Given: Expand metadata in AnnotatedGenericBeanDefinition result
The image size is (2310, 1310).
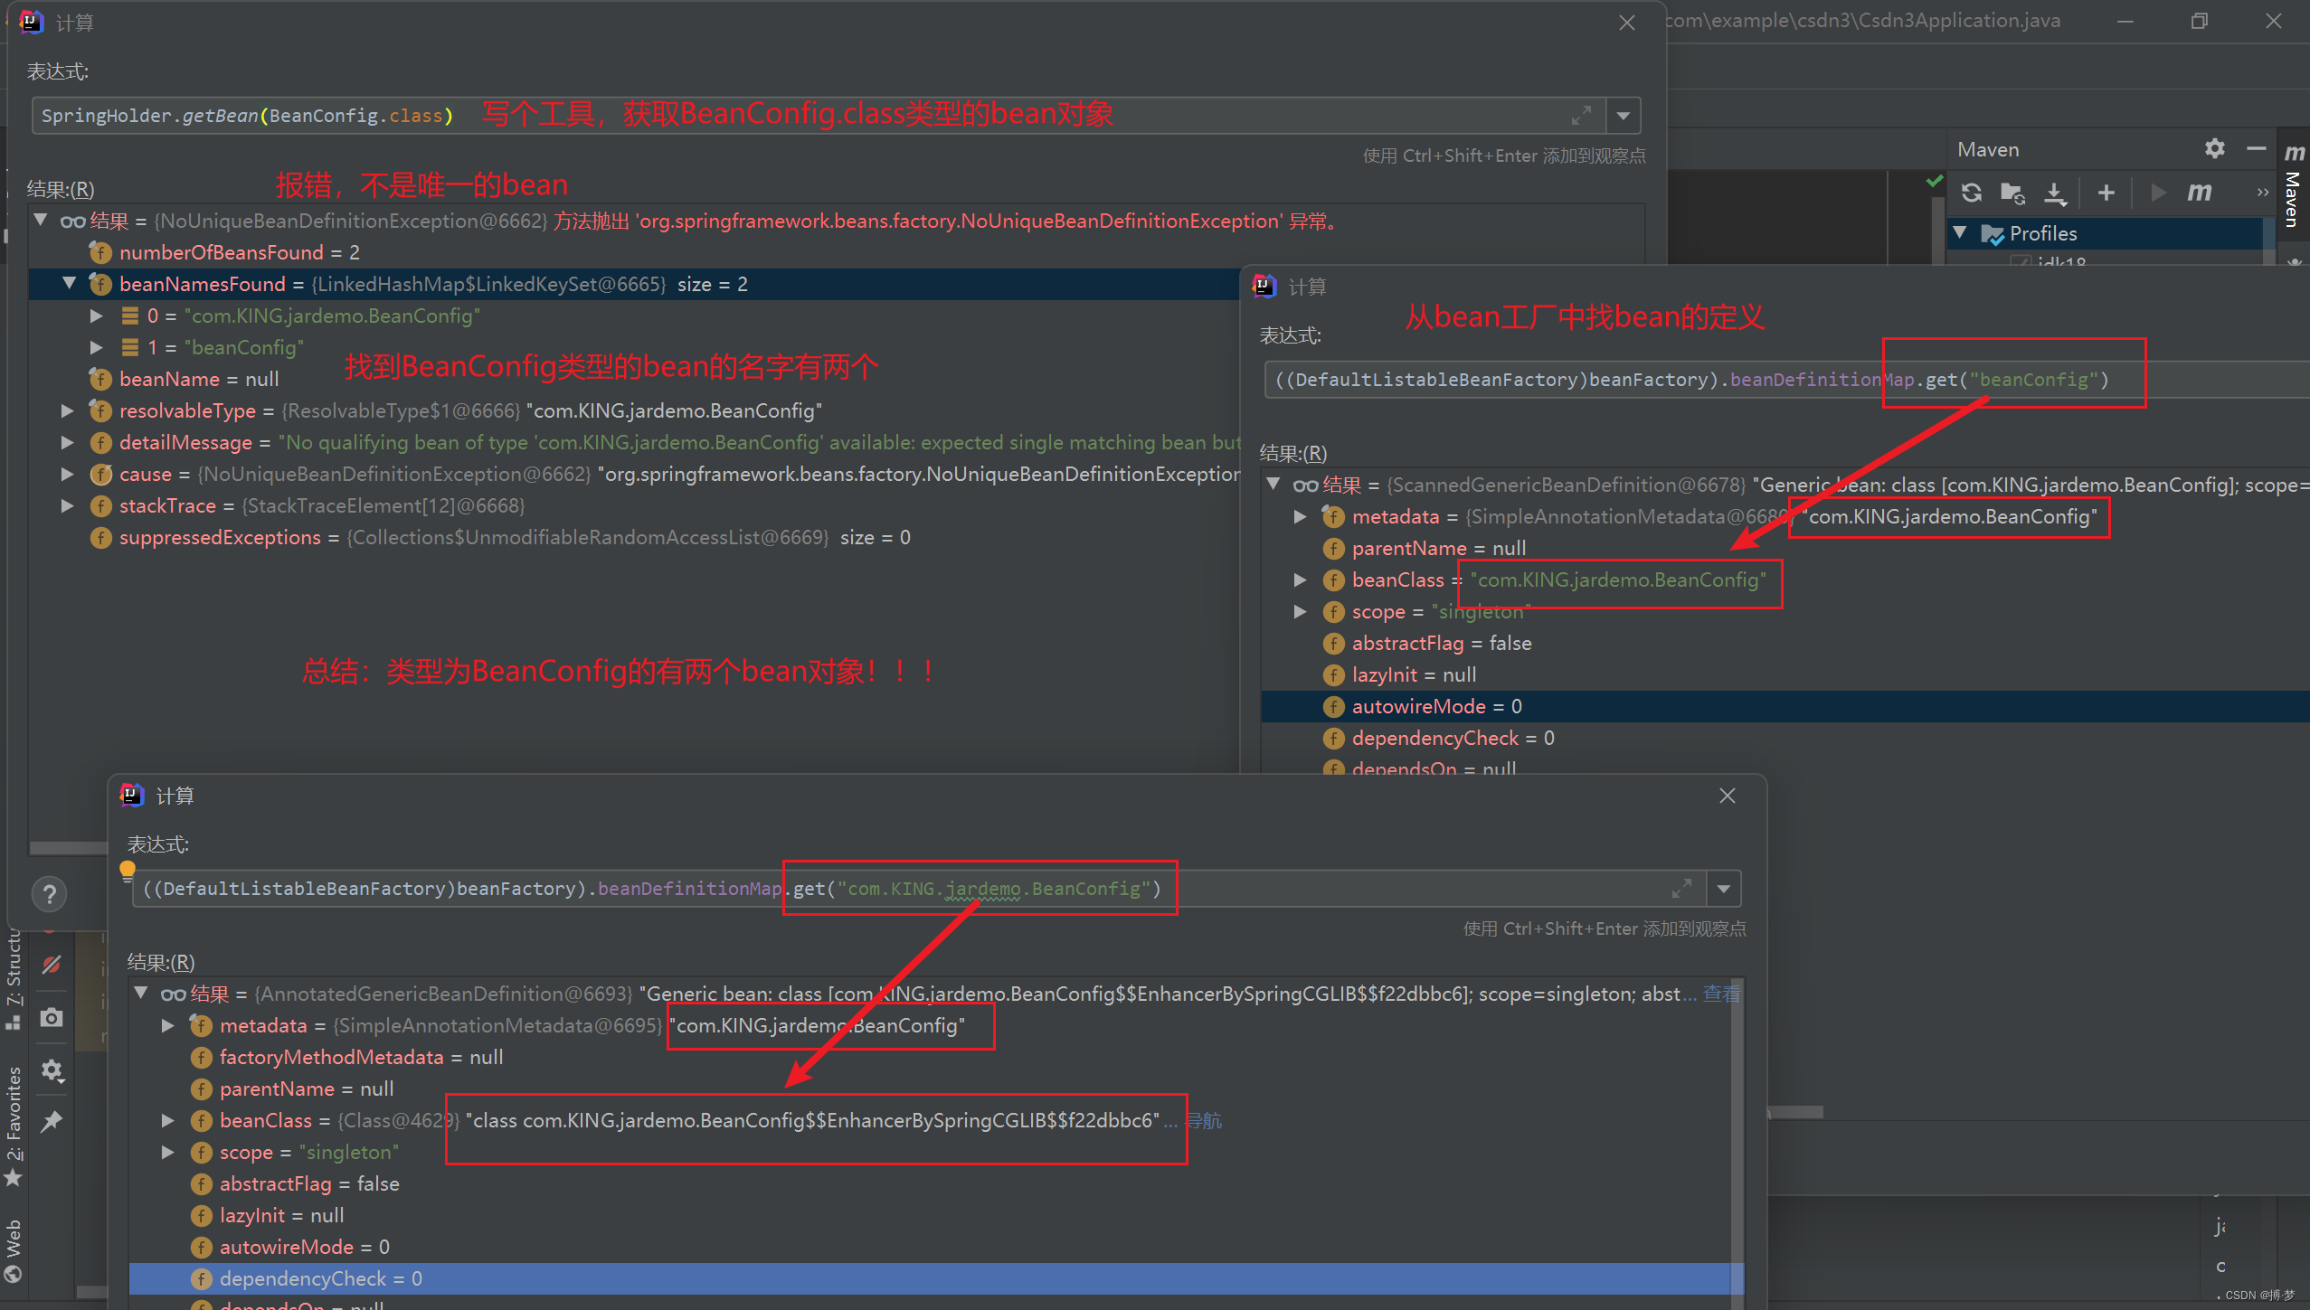Looking at the screenshot, I should (168, 1025).
